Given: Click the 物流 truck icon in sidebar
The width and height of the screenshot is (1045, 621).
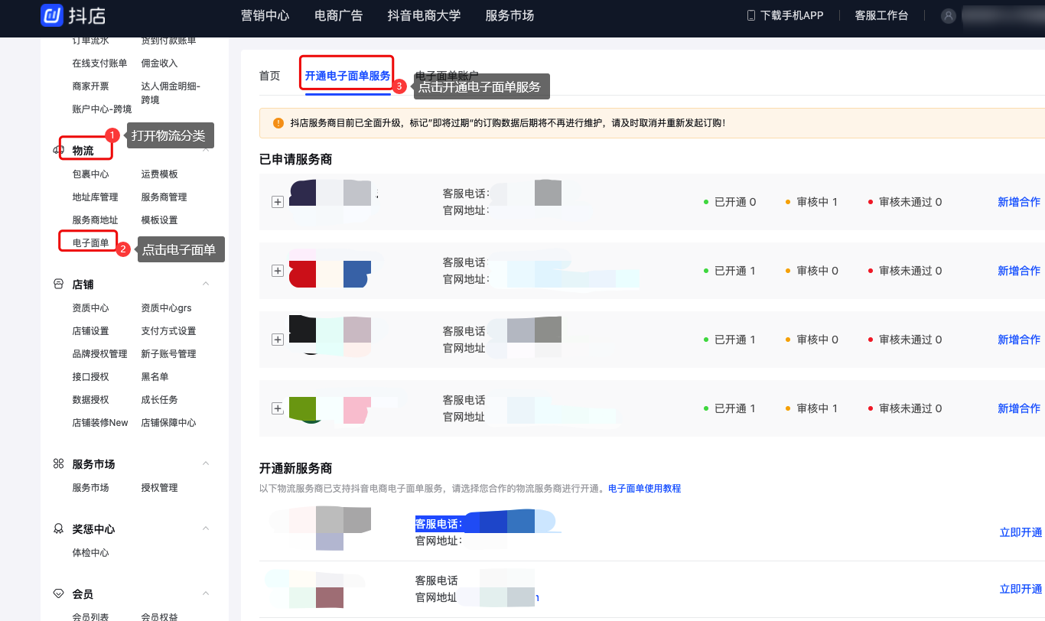Looking at the screenshot, I should tap(58, 151).
